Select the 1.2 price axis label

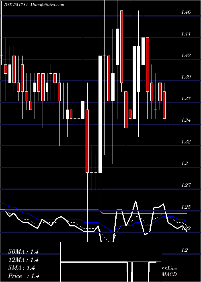coord(185,250)
